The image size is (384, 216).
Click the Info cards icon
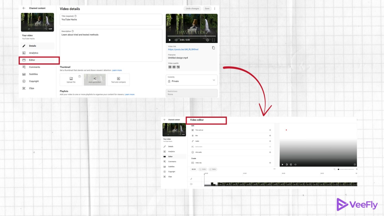(193, 152)
